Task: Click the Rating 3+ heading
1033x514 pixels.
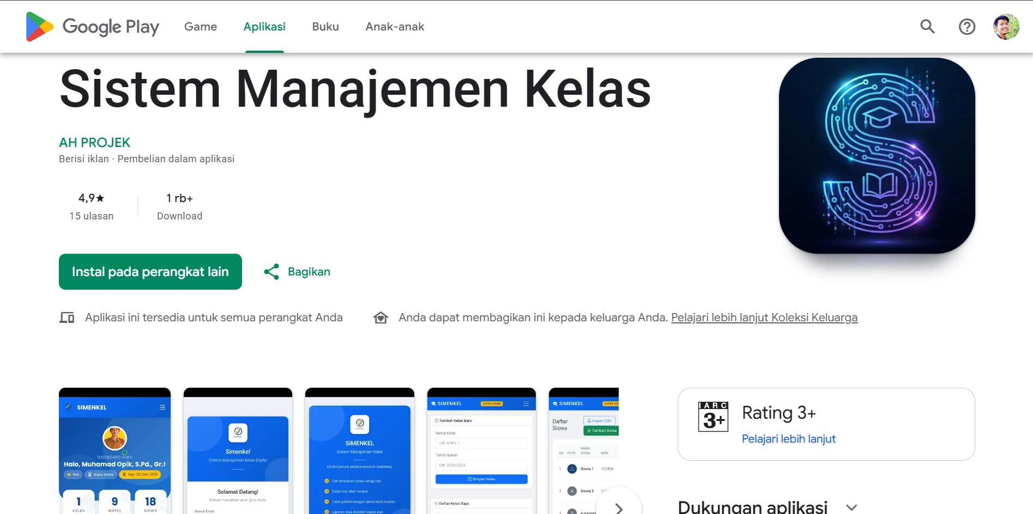Action: pos(779,413)
